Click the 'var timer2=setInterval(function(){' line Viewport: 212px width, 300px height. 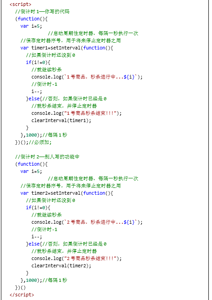click(x=67, y=193)
